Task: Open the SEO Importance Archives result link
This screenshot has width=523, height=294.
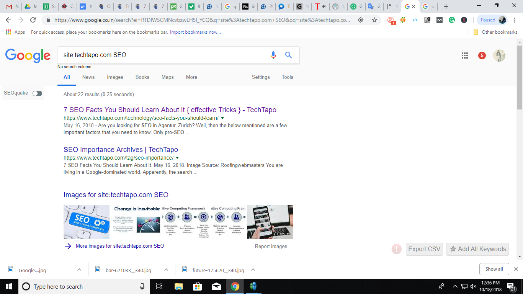Action: [x=121, y=150]
